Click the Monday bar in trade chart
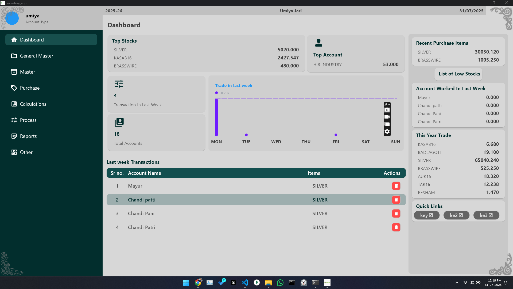The height and width of the screenshot is (289, 513). pyautogui.click(x=216, y=118)
